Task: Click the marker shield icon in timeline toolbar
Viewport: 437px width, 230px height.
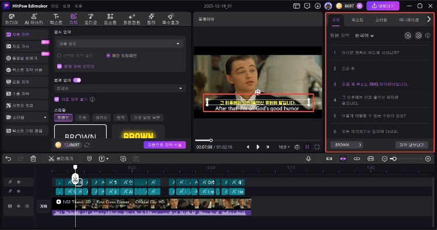Action: click(x=89, y=159)
